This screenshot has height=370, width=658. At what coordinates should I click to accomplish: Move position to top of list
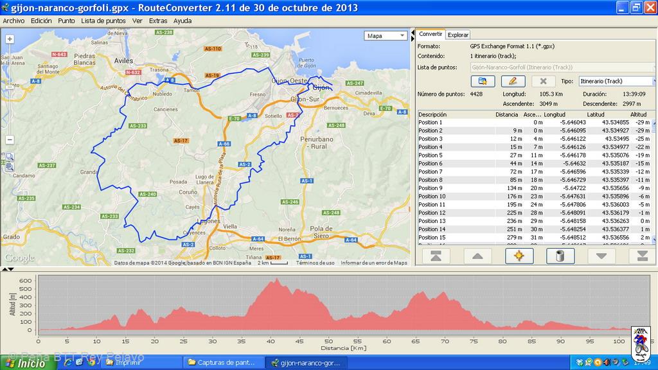click(x=436, y=256)
